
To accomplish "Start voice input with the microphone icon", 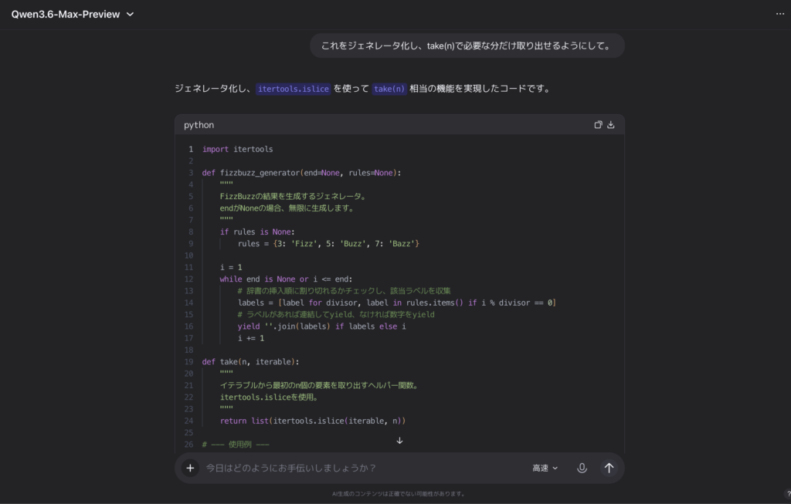I will pos(582,468).
